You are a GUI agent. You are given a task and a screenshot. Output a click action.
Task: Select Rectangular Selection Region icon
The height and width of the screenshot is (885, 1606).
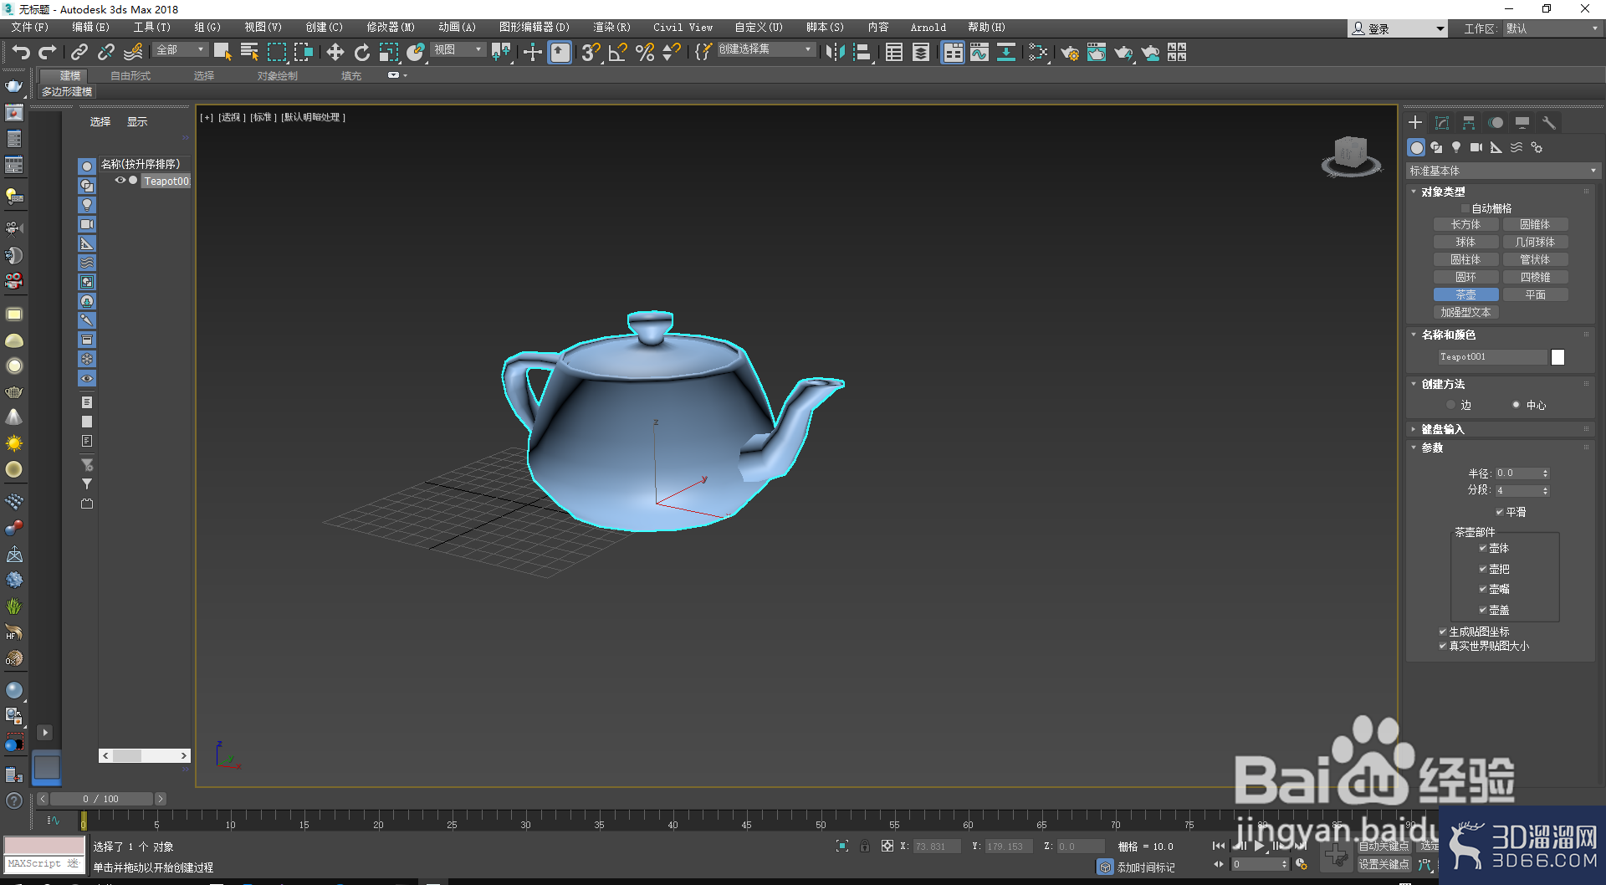(x=277, y=52)
